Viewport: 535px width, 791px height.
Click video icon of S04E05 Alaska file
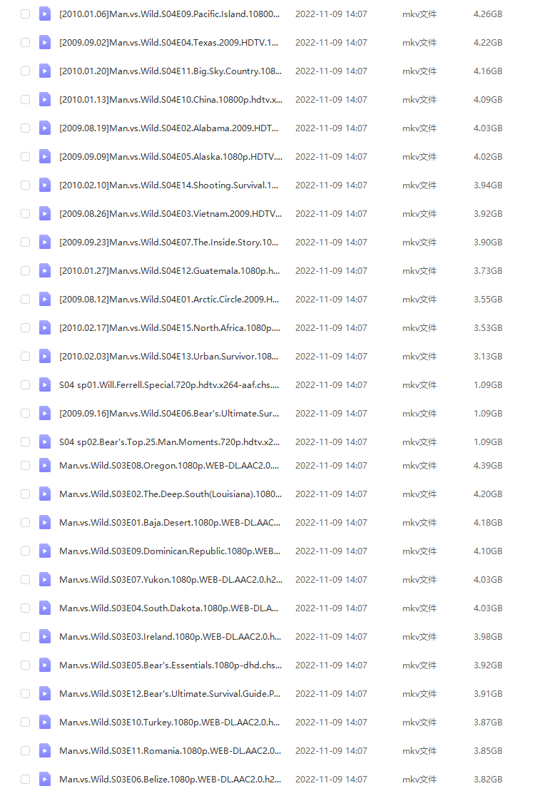(x=45, y=156)
